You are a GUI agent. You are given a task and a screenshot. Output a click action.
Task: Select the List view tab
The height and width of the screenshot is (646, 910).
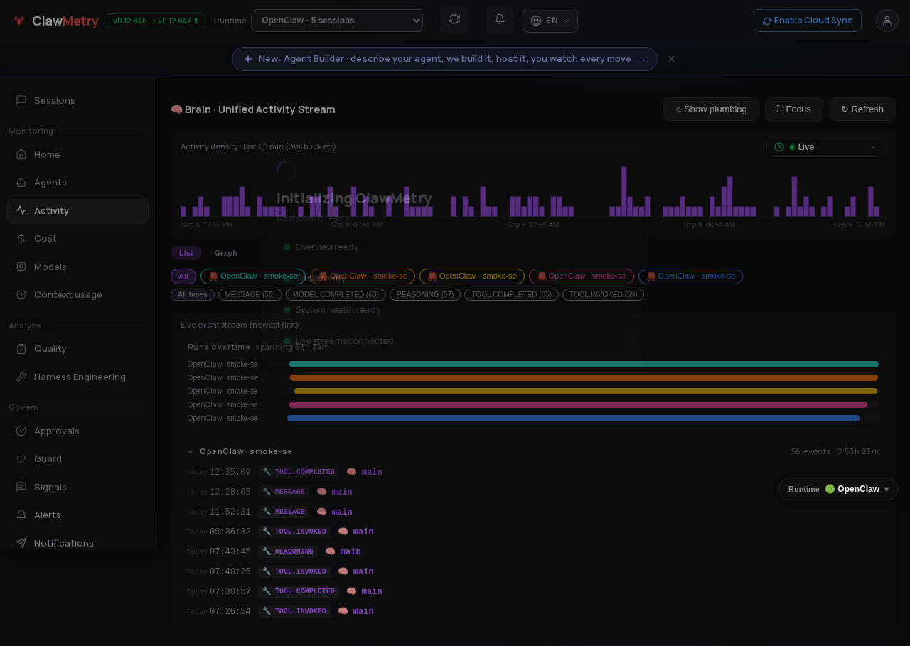pos(186,253)
